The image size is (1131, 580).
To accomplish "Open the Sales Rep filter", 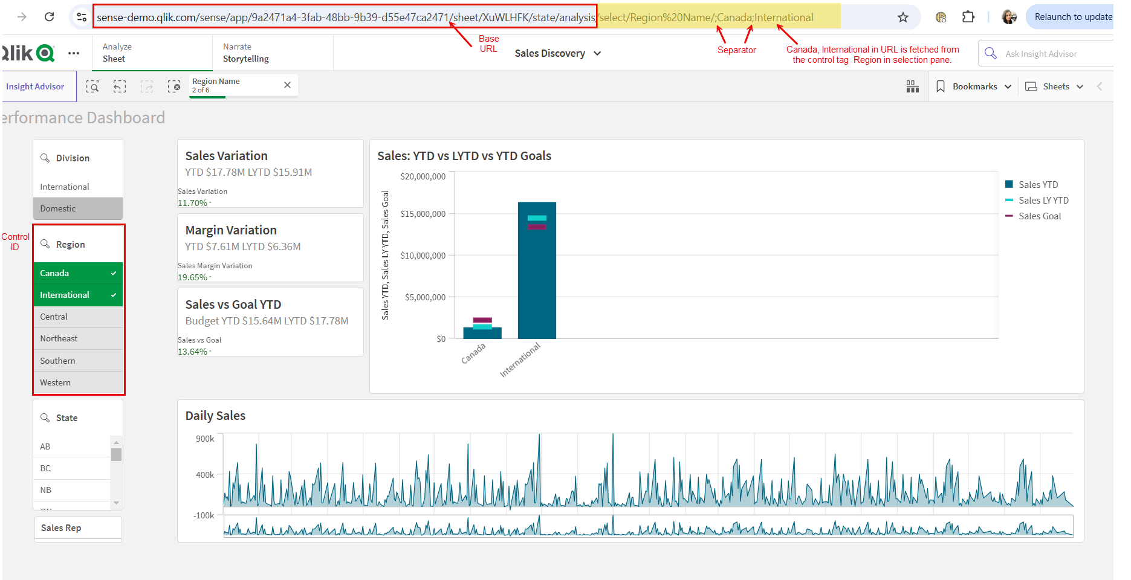I will (x=78, y=528).
